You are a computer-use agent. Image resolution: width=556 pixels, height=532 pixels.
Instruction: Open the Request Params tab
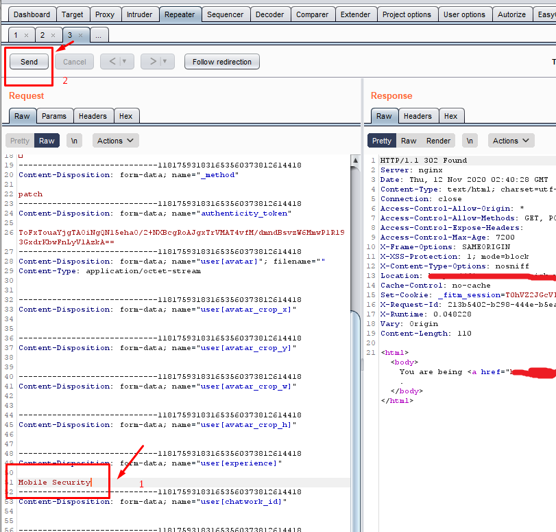(54, 116)
